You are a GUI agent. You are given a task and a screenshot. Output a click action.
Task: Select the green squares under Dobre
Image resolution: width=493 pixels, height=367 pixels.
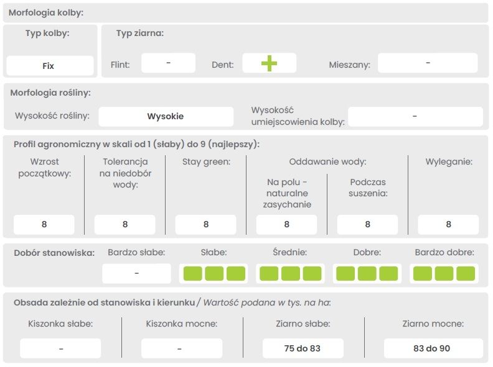tap(367, 273)
